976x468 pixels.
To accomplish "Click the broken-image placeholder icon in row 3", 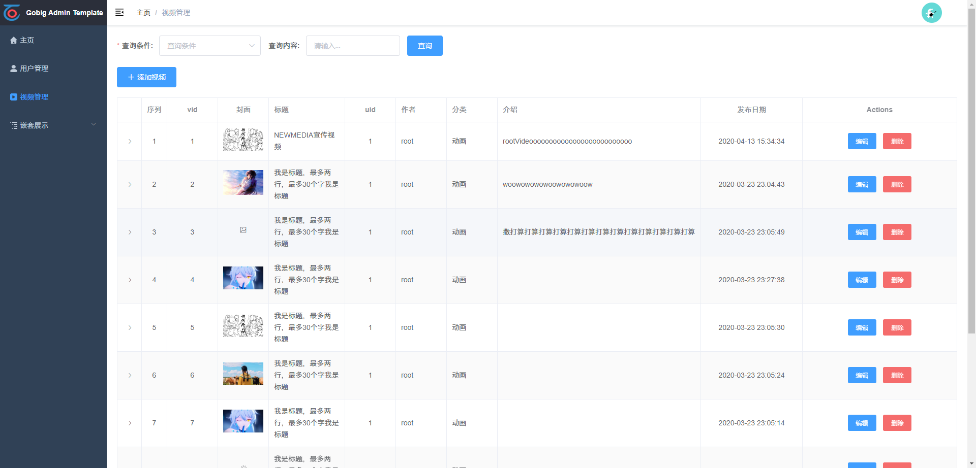I will tap(243, 229).
